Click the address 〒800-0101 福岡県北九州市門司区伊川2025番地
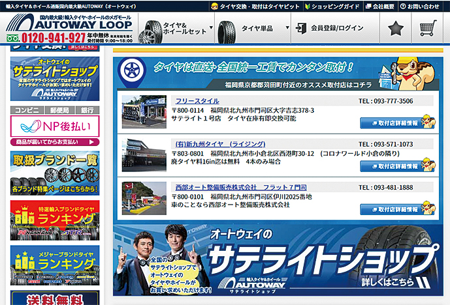 coord(242,197)
